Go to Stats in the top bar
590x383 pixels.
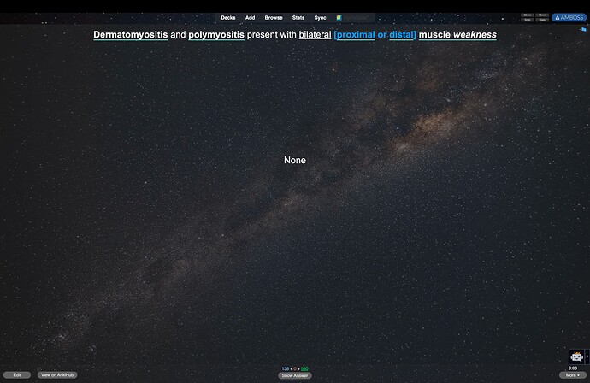click(x=298, y=17)
